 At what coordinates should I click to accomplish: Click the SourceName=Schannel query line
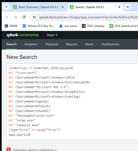(29, 111)
